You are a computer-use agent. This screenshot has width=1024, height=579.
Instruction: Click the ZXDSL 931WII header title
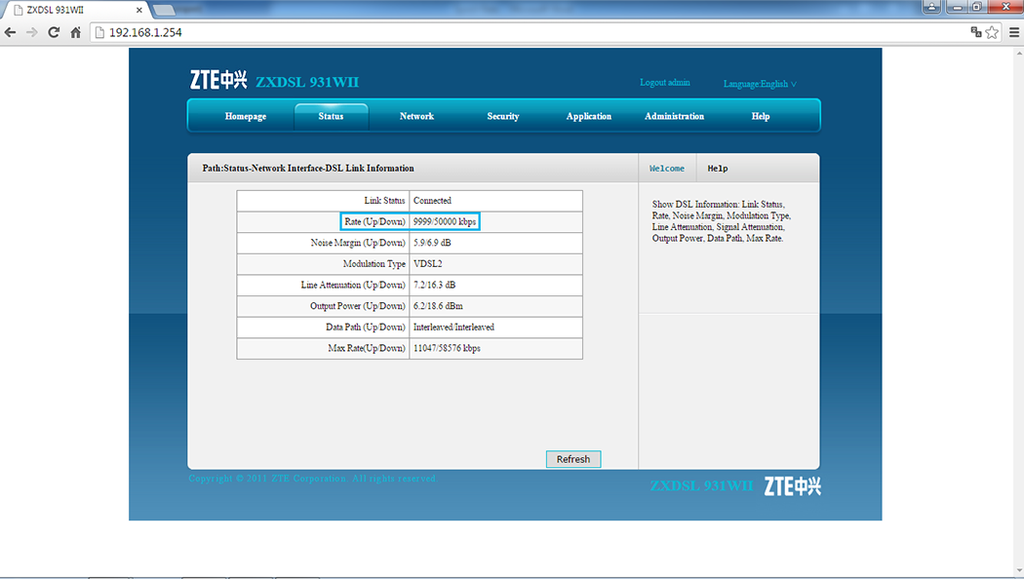coord(307,82)
